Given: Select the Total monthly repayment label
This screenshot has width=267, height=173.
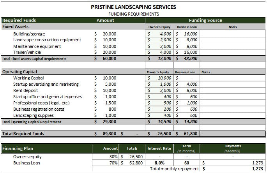Looking at the screenshot, I should pos(175,169).
